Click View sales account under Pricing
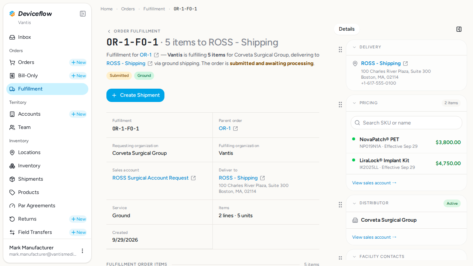This screenshot has height=266, width=473. pyautogui.click(x=374, y=183)
